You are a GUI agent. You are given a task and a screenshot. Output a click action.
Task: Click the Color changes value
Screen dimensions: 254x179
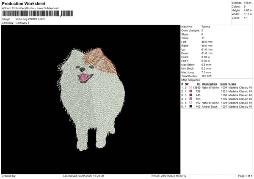(202, 30)
